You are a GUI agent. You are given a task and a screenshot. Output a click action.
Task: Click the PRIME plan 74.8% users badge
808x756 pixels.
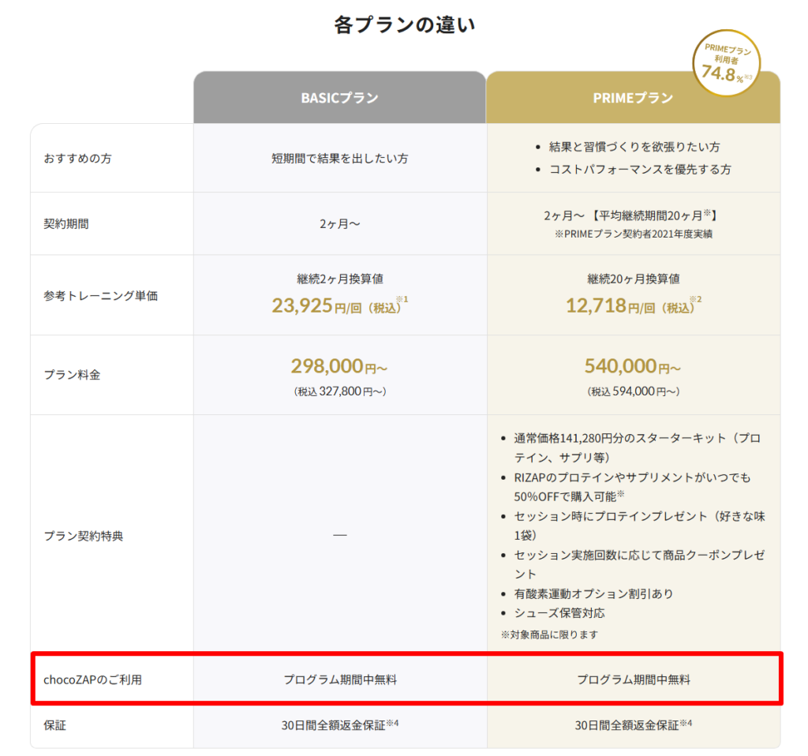(x=726, y=64)
